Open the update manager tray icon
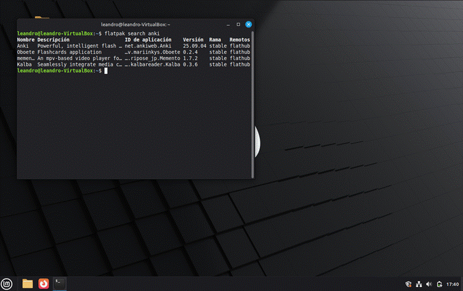463x291 pixels. [440, 284]
